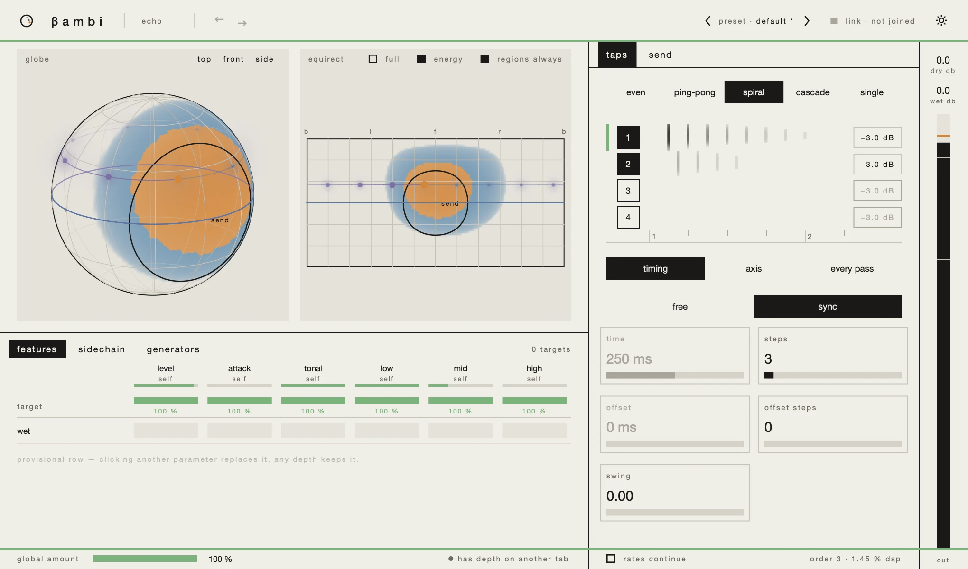Switch to the taps tab

[617, 55]
